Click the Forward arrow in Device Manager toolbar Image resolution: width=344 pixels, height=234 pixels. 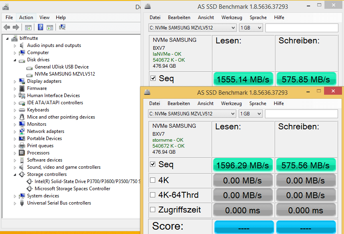pos(16,27)
